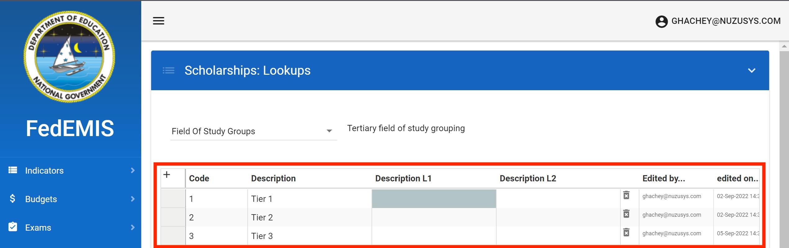Click the user account avatar icon
Screen dimensions: 789x248
point(661,21)
